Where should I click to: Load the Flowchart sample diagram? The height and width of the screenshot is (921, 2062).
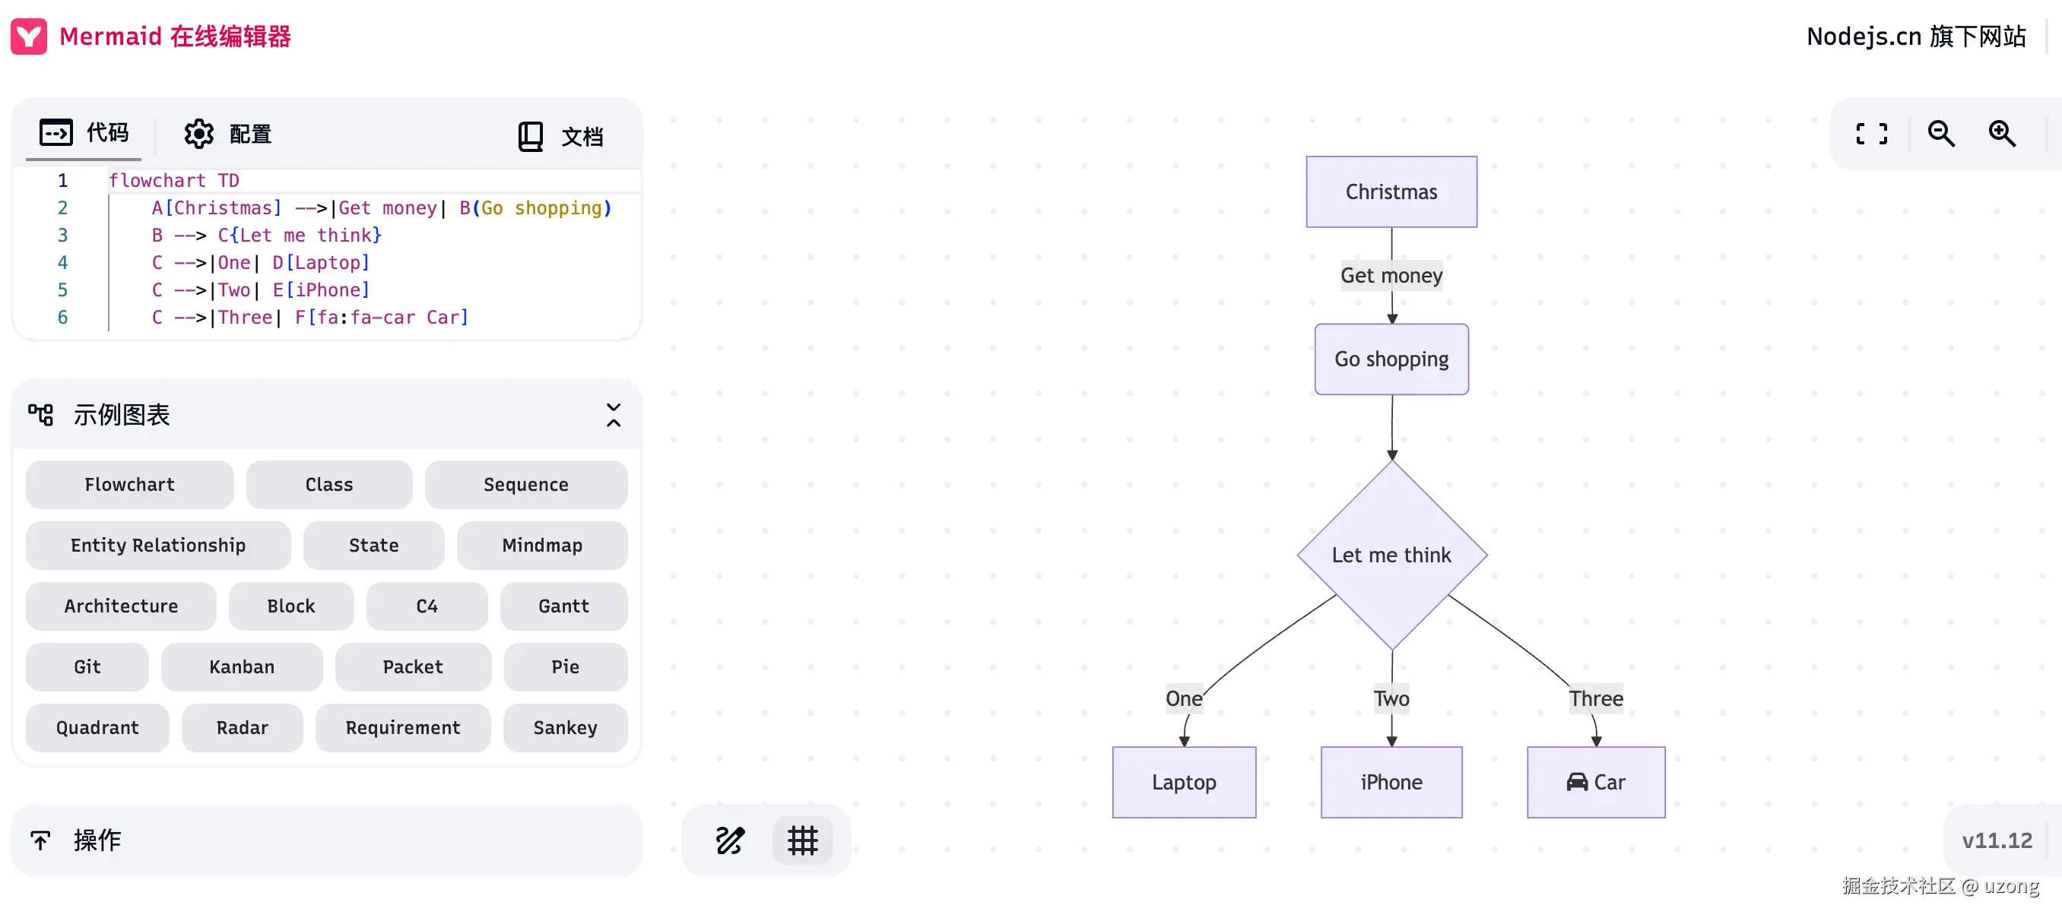click(130, 484)
